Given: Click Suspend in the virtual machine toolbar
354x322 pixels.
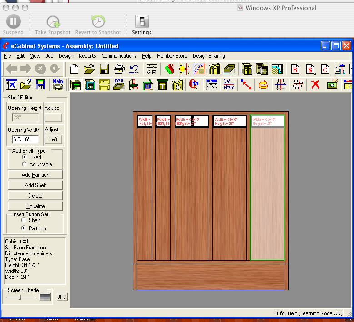Looking at the screenshot, I should click(x=13, y=25).
